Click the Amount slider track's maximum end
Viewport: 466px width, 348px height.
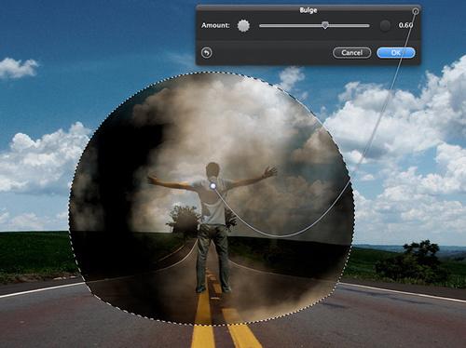pos(368,26)
